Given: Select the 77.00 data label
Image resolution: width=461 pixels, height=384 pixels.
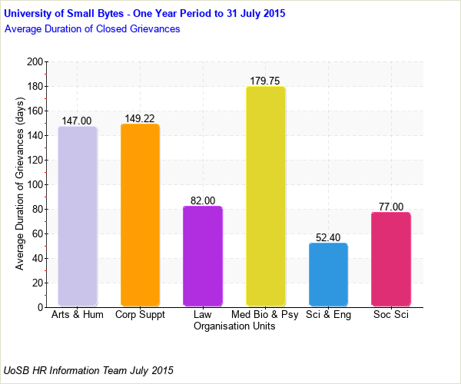Looking at the screenshot, I should coord(390,207).
